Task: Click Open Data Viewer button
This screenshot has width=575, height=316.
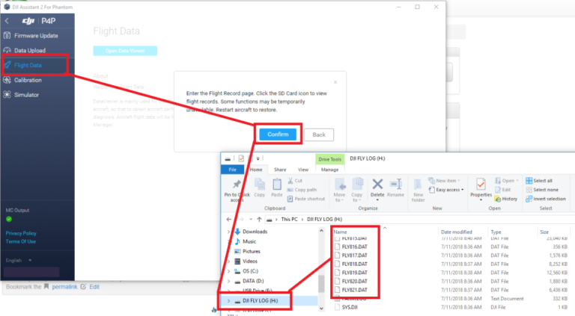Action: [x=125, y=51]
